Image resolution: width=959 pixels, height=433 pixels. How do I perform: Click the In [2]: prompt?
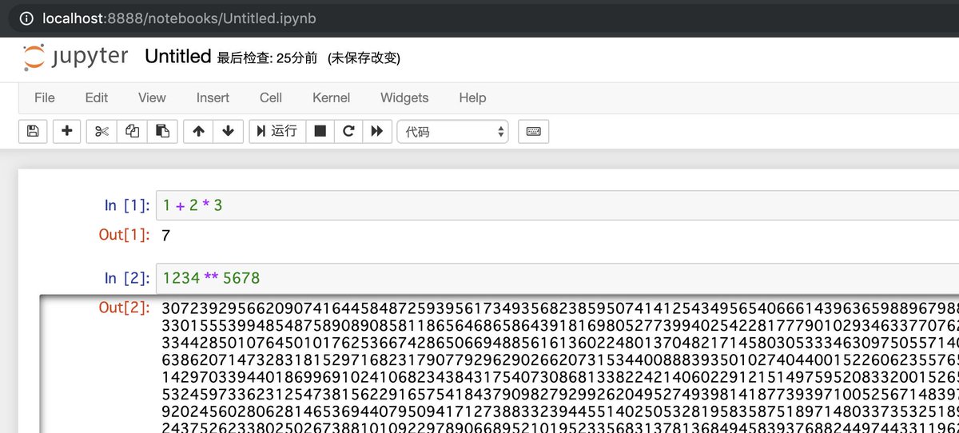[127, 278]
